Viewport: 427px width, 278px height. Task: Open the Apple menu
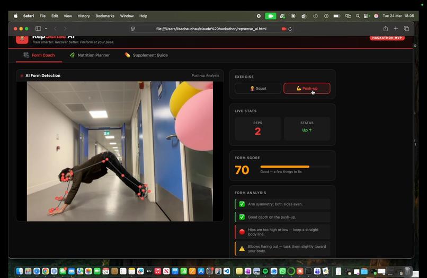click(16, 16)
